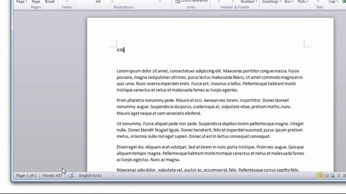The width and height of the screenshot is (346, 194).
Task: Switch to Web Layout view
Action: pos(332,176)
